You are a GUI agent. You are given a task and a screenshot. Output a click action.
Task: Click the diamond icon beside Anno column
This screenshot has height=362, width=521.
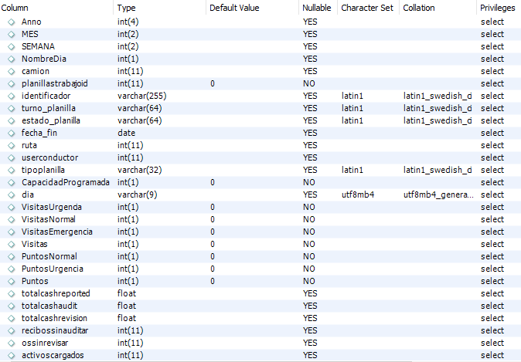pos(12,22)
